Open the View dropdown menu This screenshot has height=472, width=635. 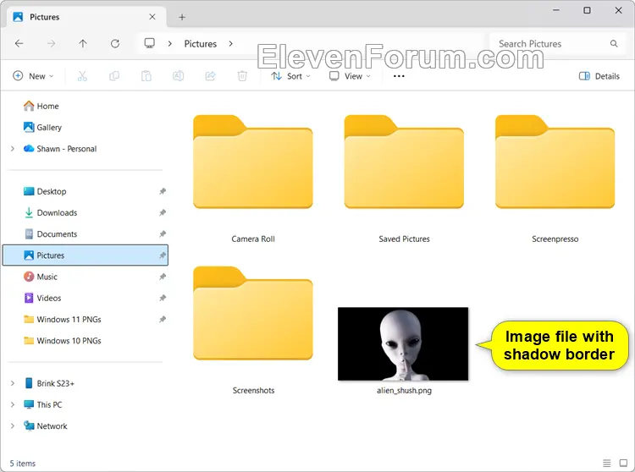coord(350,76)
